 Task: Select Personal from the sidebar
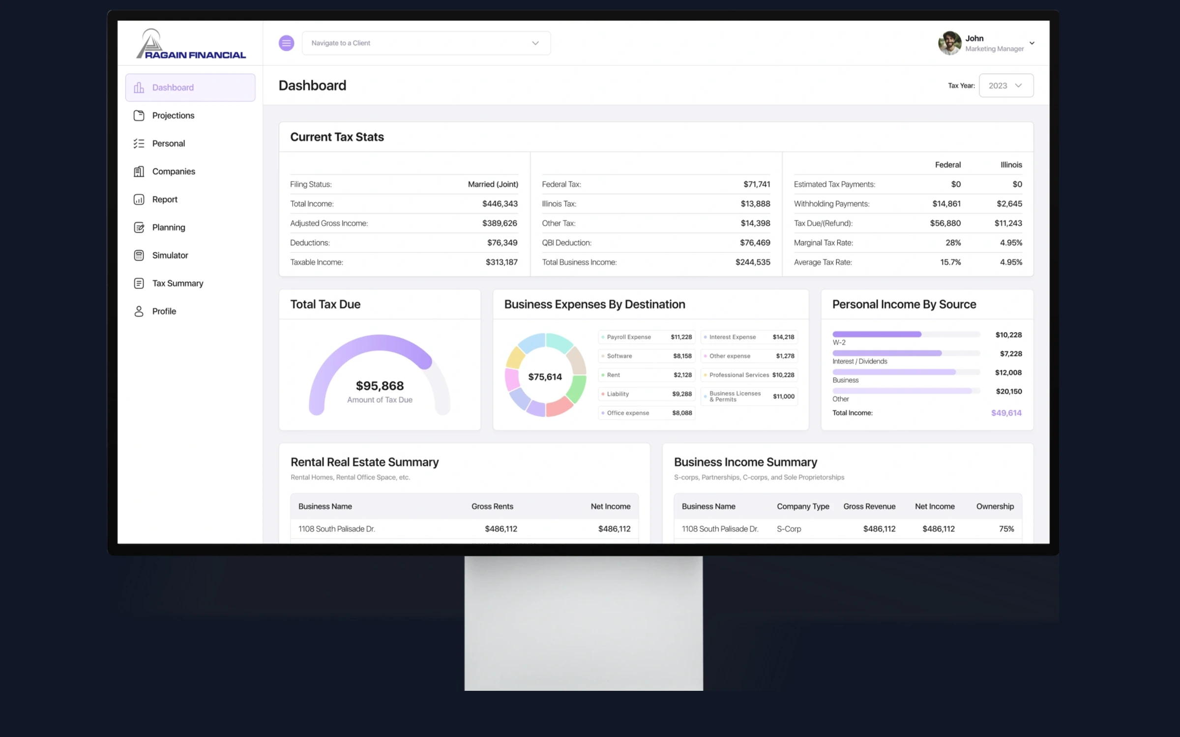pyautogui.click(x=190, y=143)
